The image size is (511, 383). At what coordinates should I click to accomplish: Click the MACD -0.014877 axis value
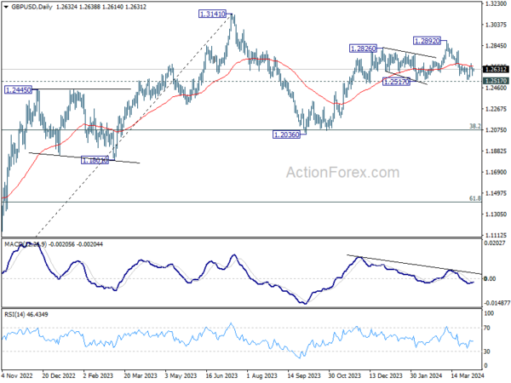point(497,303)
